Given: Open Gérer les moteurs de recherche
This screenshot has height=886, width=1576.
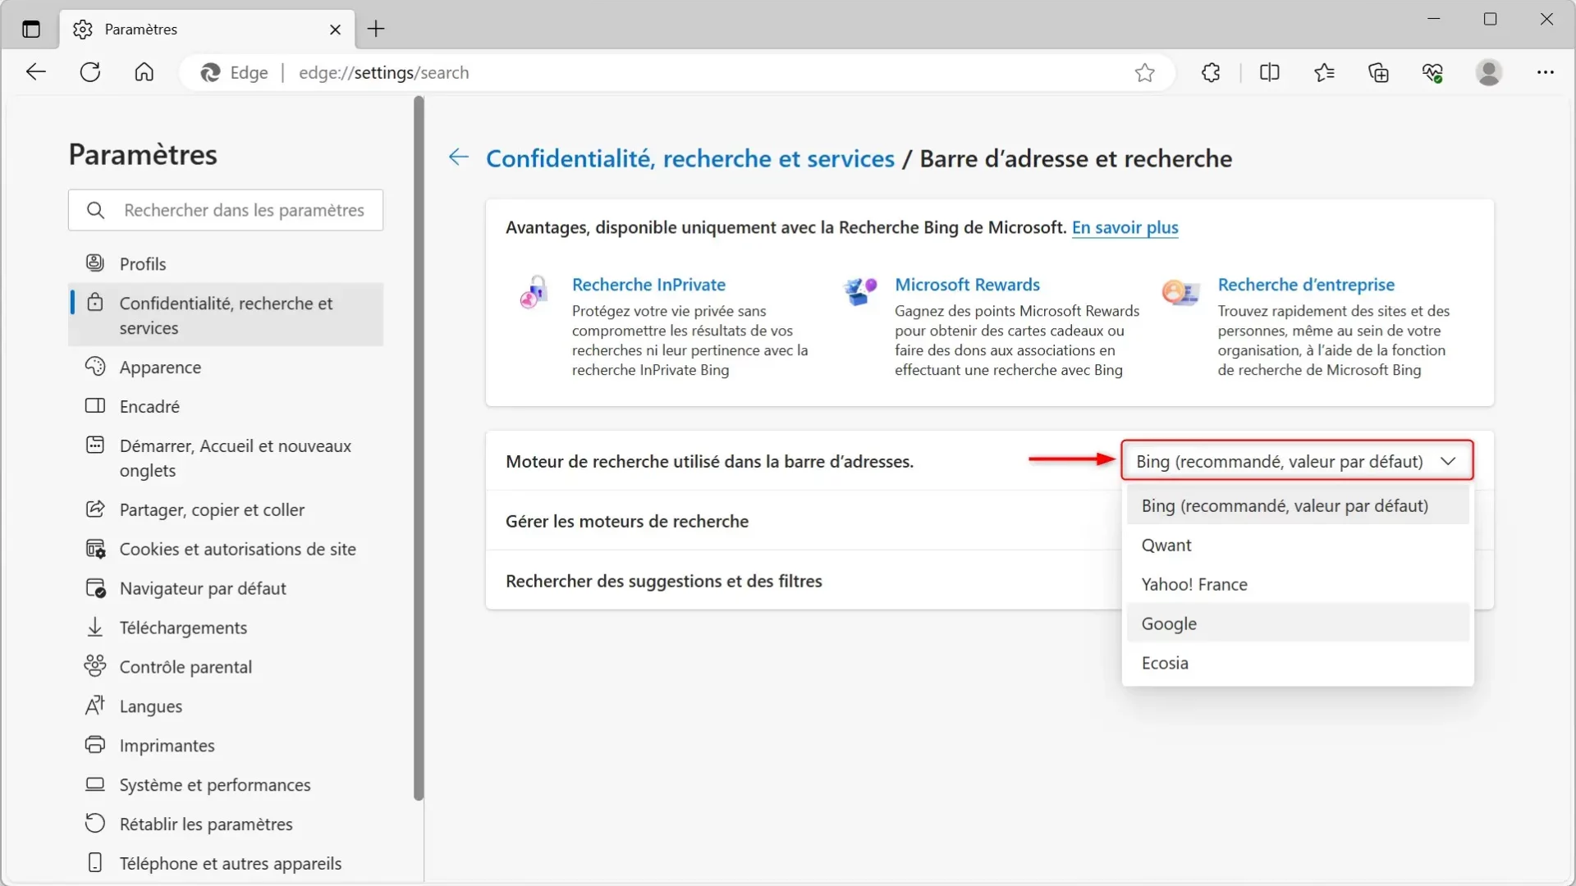Looking at the screenshot, I should pyautogui.click(x=804, y=521).
